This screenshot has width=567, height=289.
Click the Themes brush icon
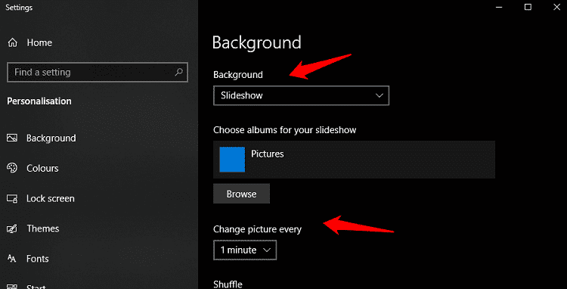(12, 228)
